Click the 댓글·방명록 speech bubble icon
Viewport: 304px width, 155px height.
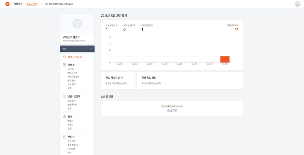point(65,96)
